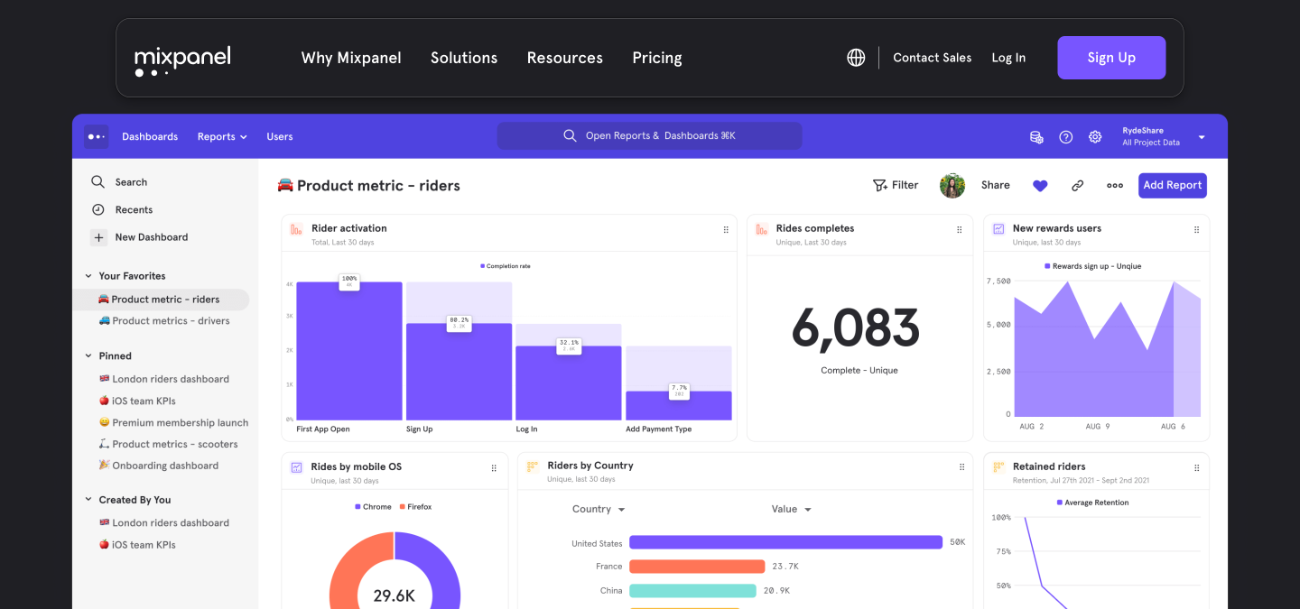
Task: Click the New Dashboard plus icon
Action: click(98, 237)
